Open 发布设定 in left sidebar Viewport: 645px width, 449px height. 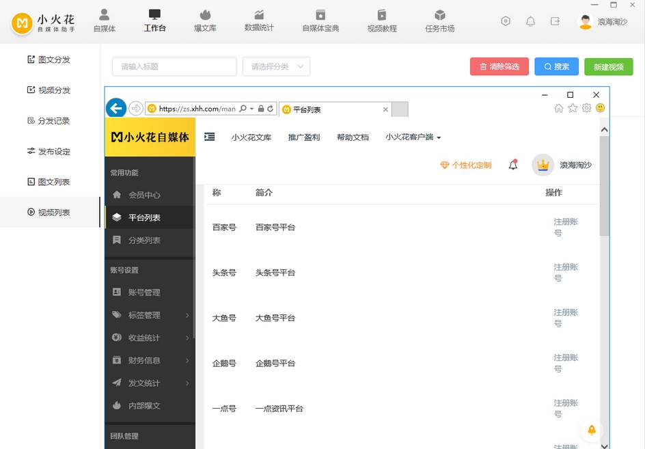[50, 151]
